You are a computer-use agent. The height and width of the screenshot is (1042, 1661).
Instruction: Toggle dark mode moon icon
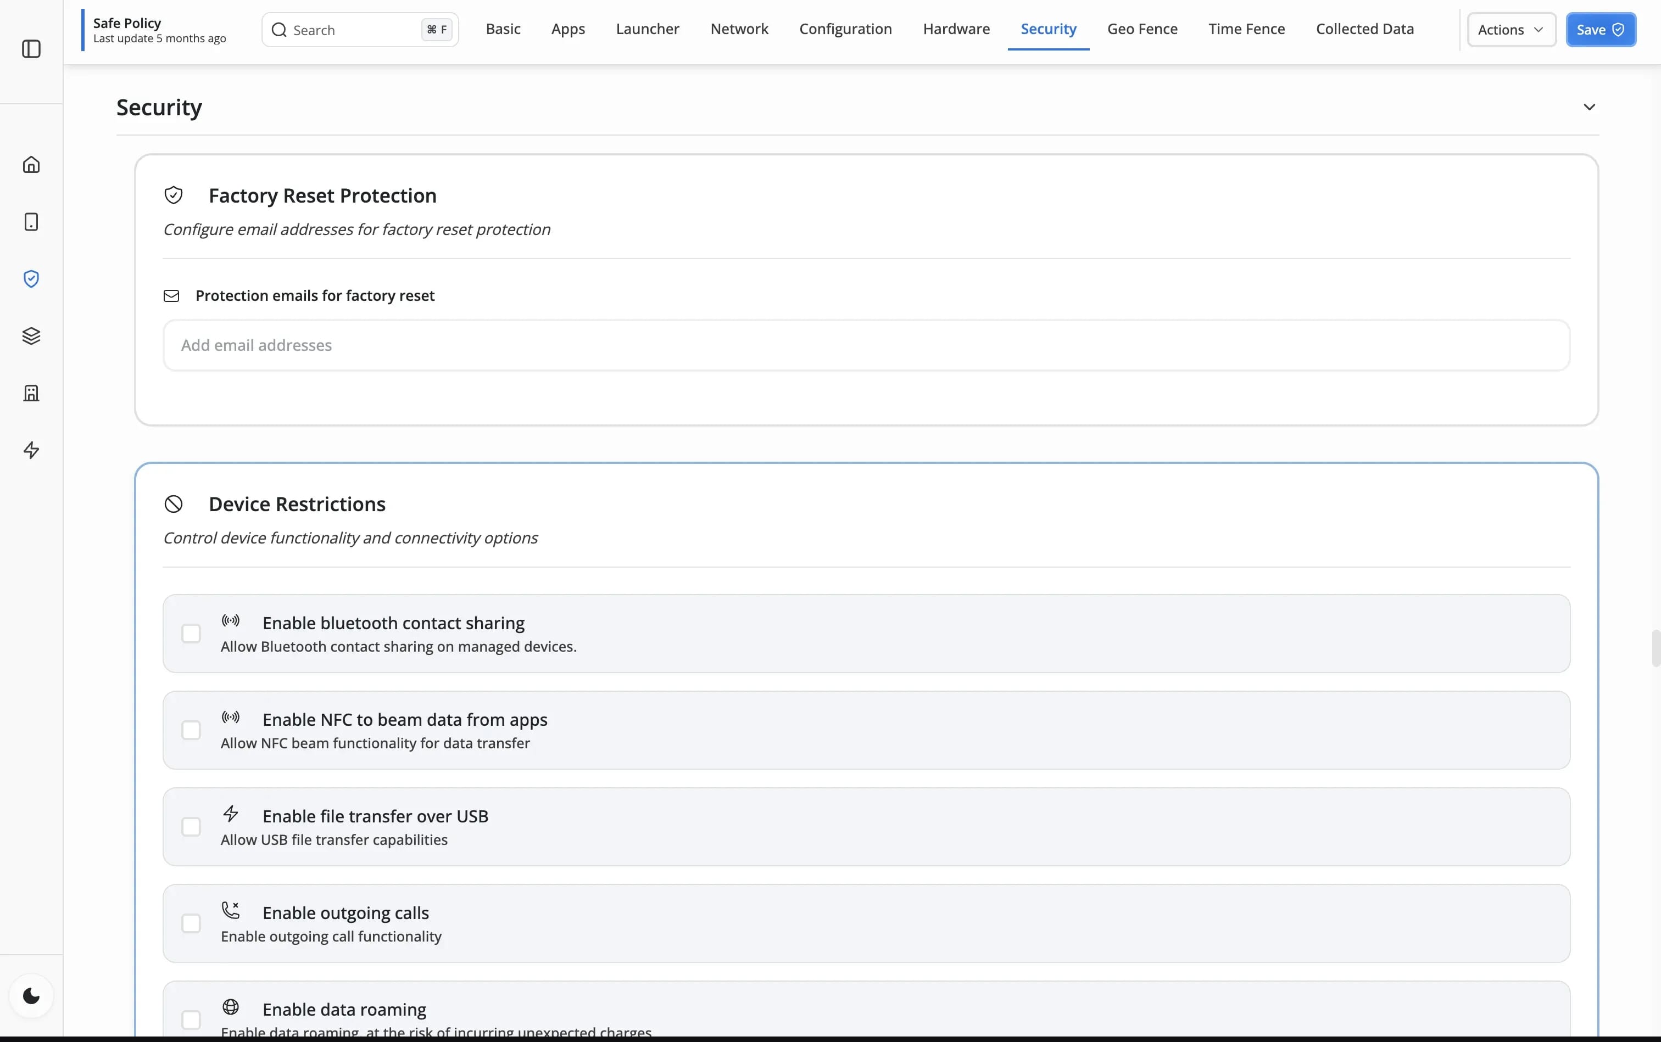[31, 996]
